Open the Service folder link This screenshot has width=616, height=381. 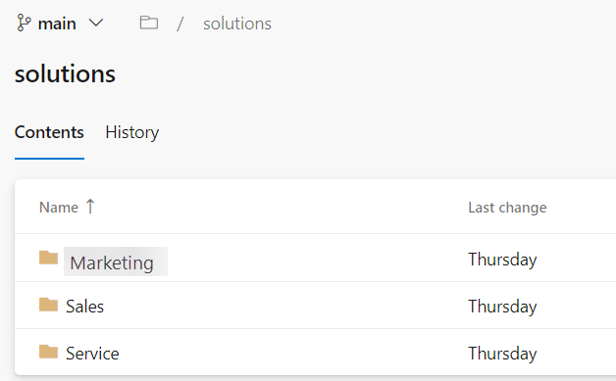pos(92,354)
